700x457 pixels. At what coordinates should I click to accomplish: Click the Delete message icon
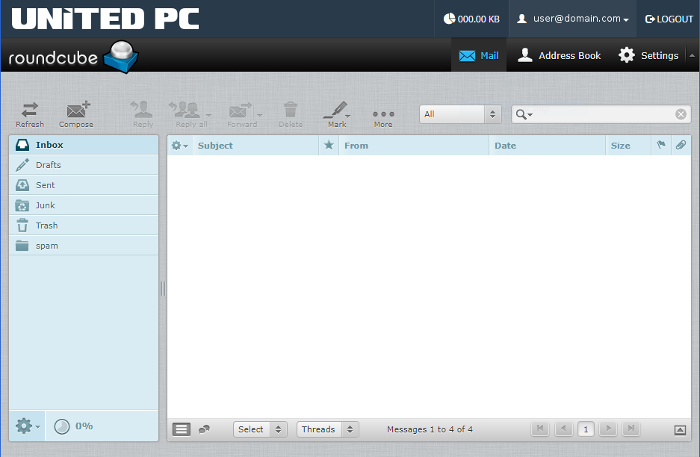pos(290,112)
